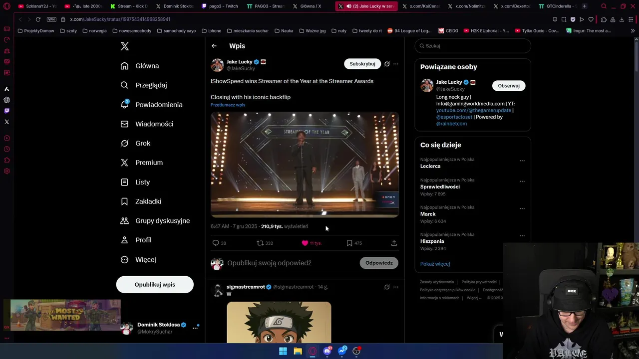Open Powiadomienia notifications
639x359 pixels.
pos(151,105)
